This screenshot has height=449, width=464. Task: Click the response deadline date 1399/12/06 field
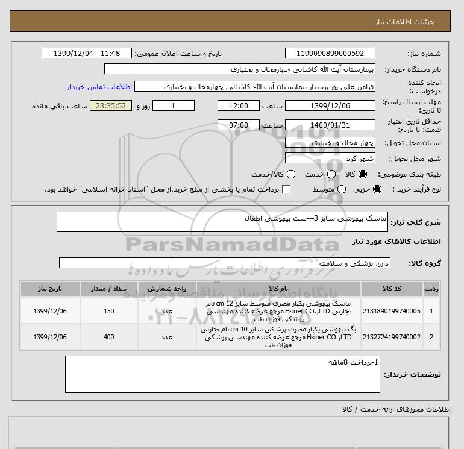coord(330,105)
